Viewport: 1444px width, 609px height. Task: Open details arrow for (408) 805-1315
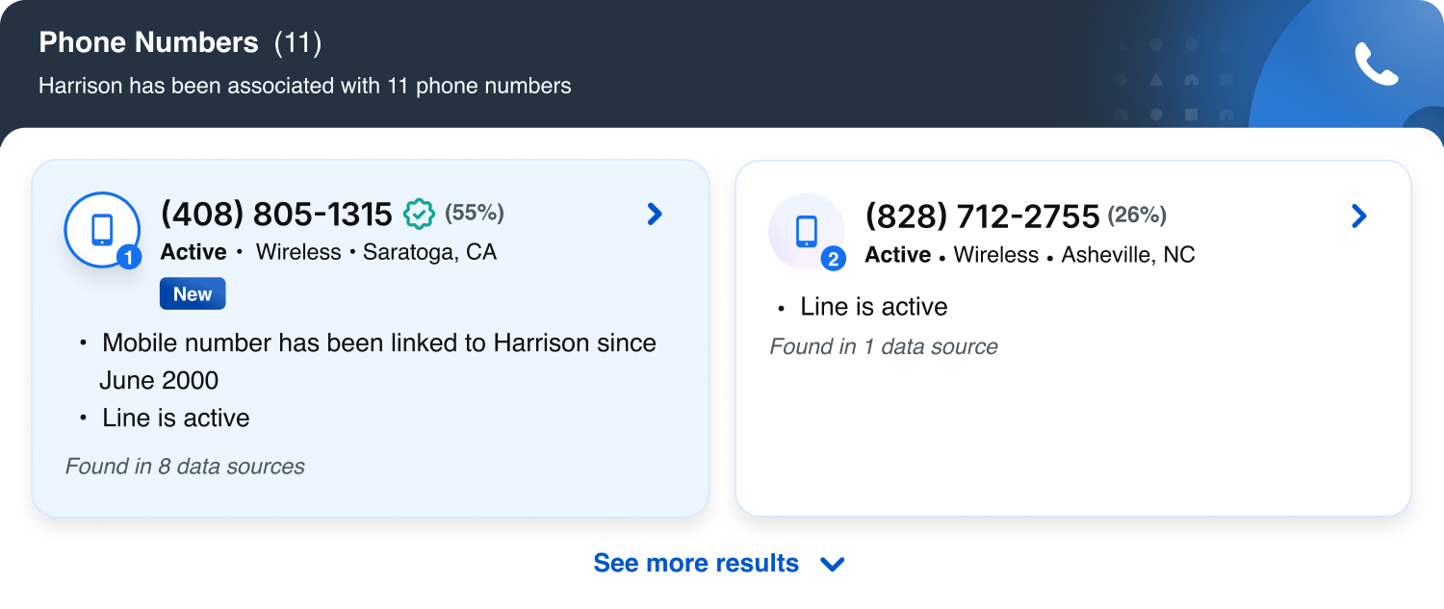655,214
